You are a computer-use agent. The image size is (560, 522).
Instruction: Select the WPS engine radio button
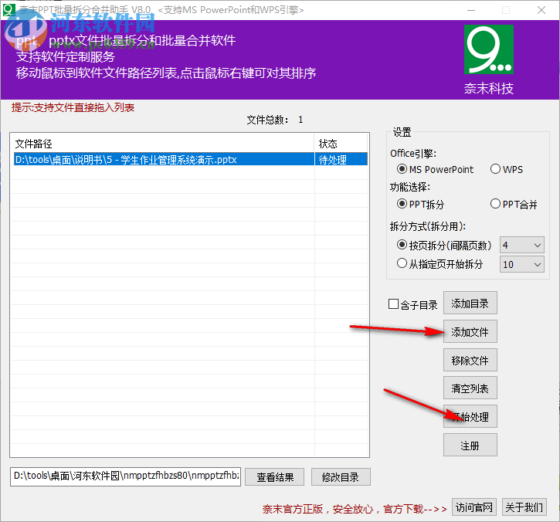(x=507, y=169)
